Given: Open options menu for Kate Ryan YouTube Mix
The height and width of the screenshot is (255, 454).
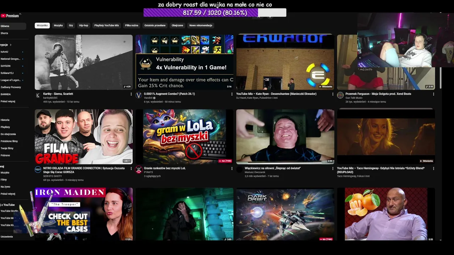Looking at the screenshot, I should pyautogui.click(x=333, y=94).
